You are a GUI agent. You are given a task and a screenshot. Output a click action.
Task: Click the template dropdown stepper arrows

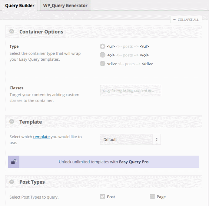pyautogui.click(x=157, y=139)
